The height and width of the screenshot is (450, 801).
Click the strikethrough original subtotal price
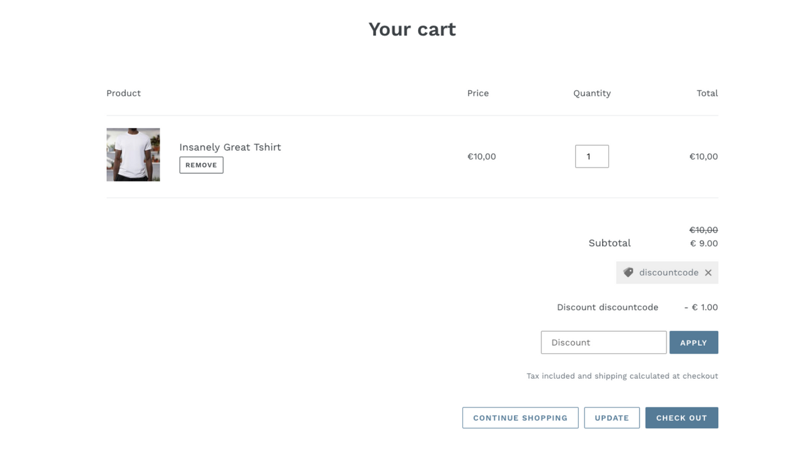tap(703, 230)
